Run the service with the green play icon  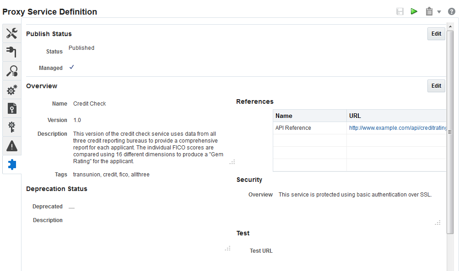point(414,11)
